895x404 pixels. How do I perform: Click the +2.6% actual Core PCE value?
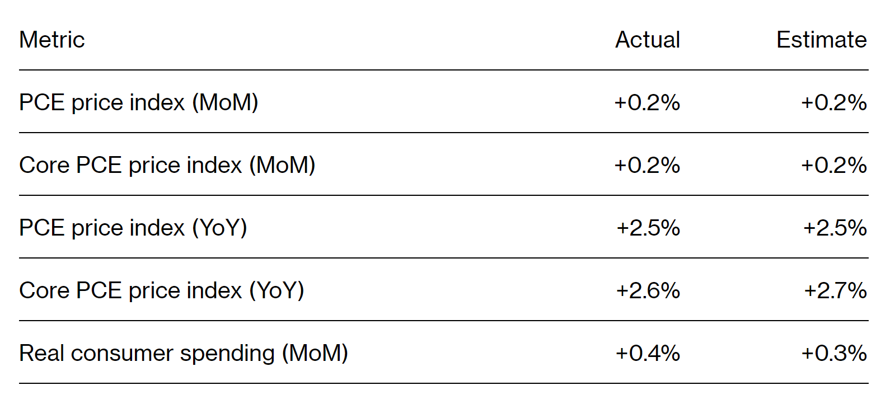pos(648,290)
